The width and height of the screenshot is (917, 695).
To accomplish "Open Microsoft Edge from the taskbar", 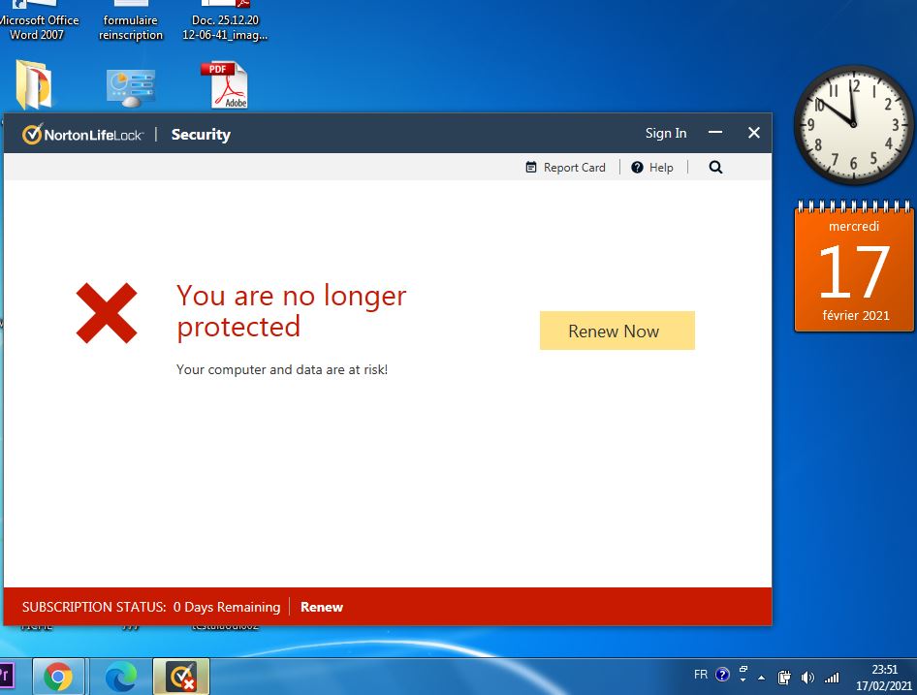I will coord(120,677).
